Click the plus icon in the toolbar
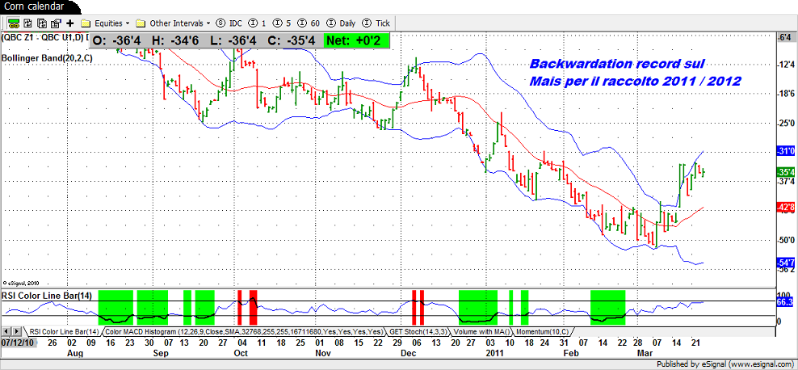 tap(70, 23)
